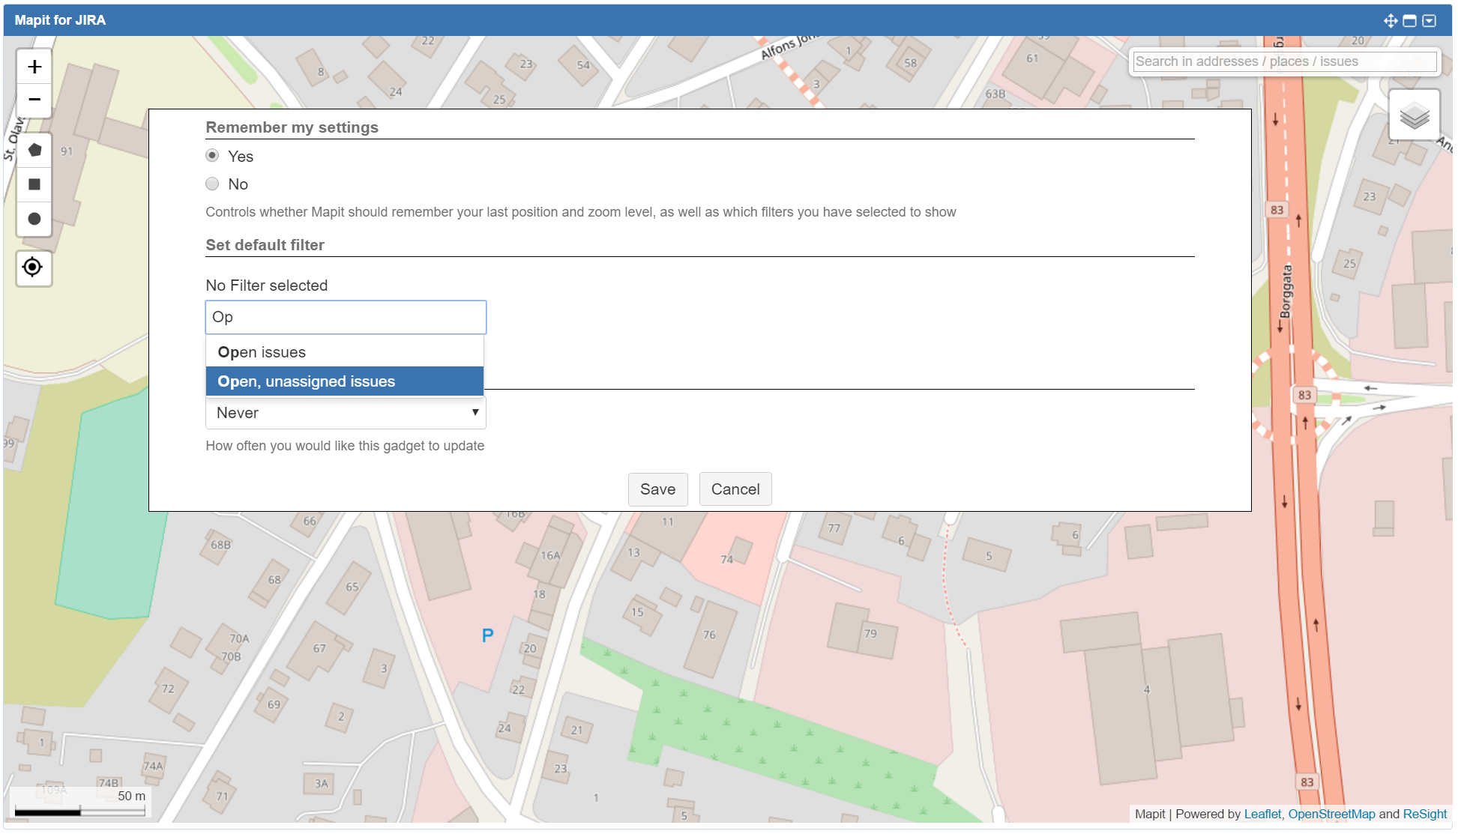Image resolution: width=1458 pixels, height=834 pixels.
Task: Cancel the settings dialog
Action: coord(735,489)
